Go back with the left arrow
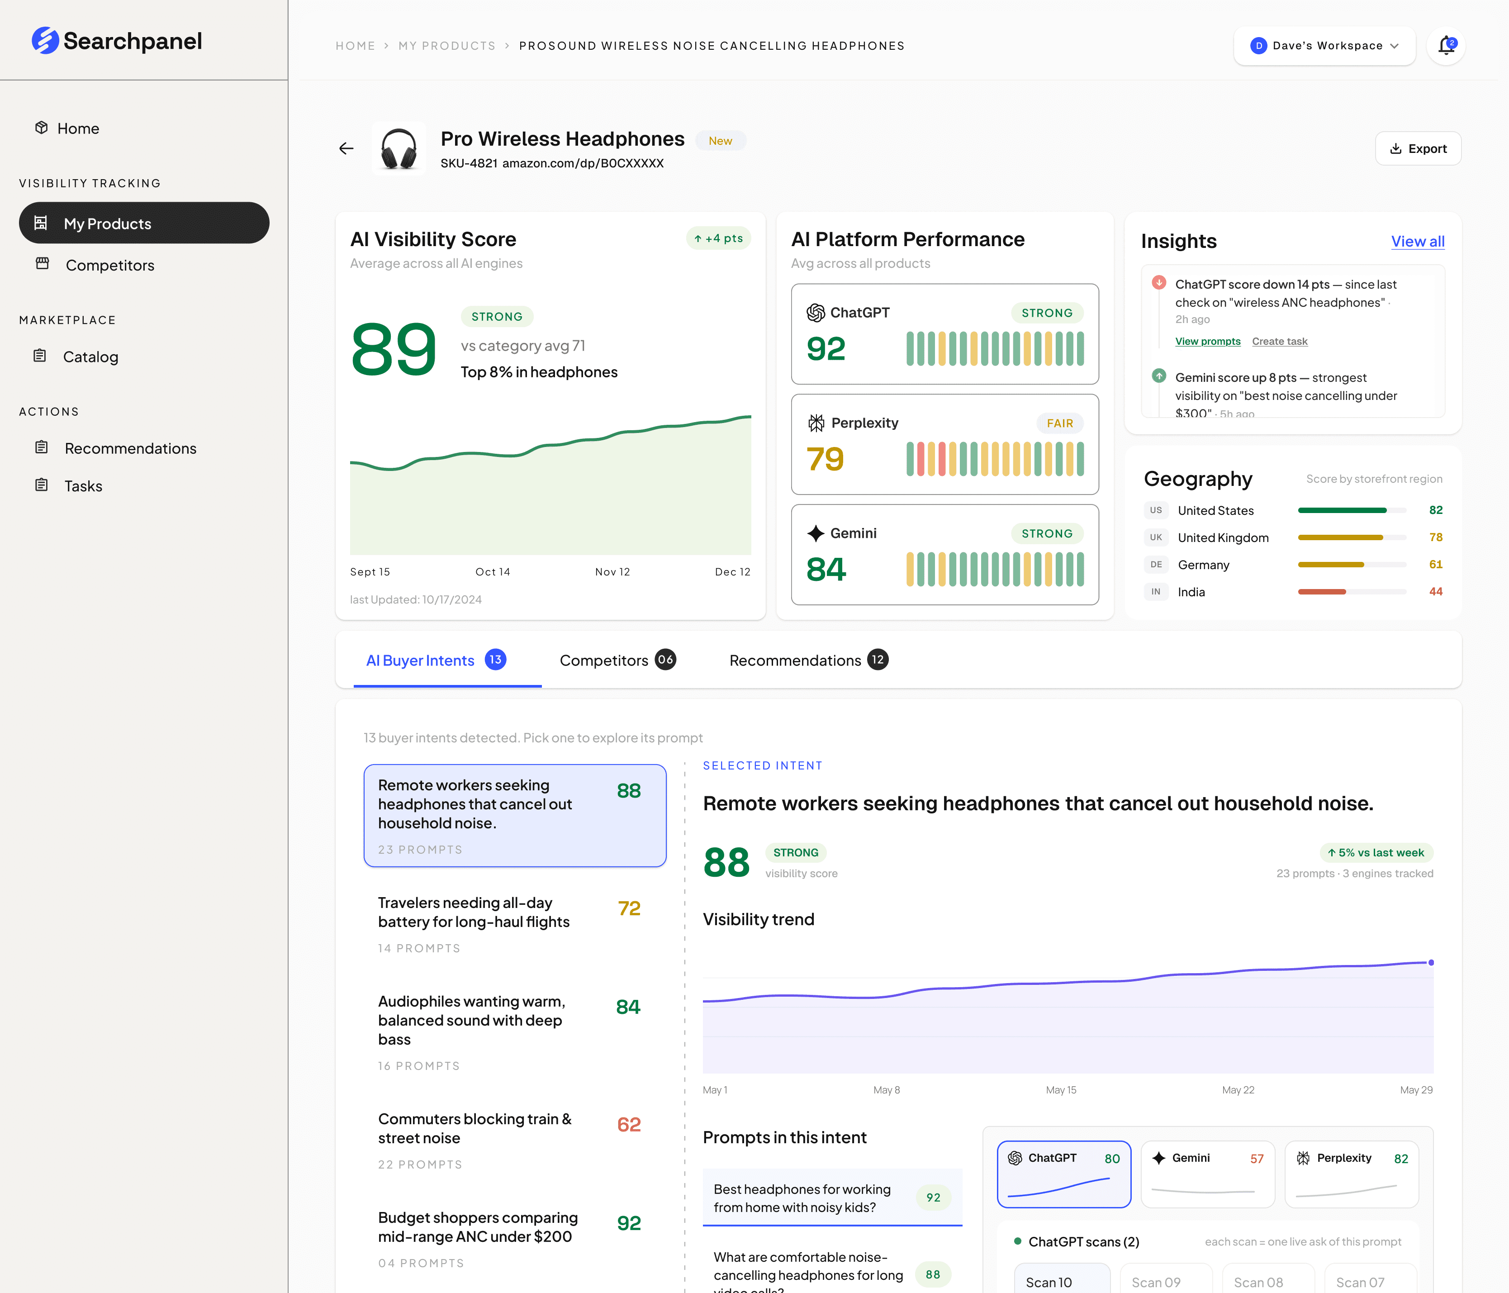 click(346, 148)
